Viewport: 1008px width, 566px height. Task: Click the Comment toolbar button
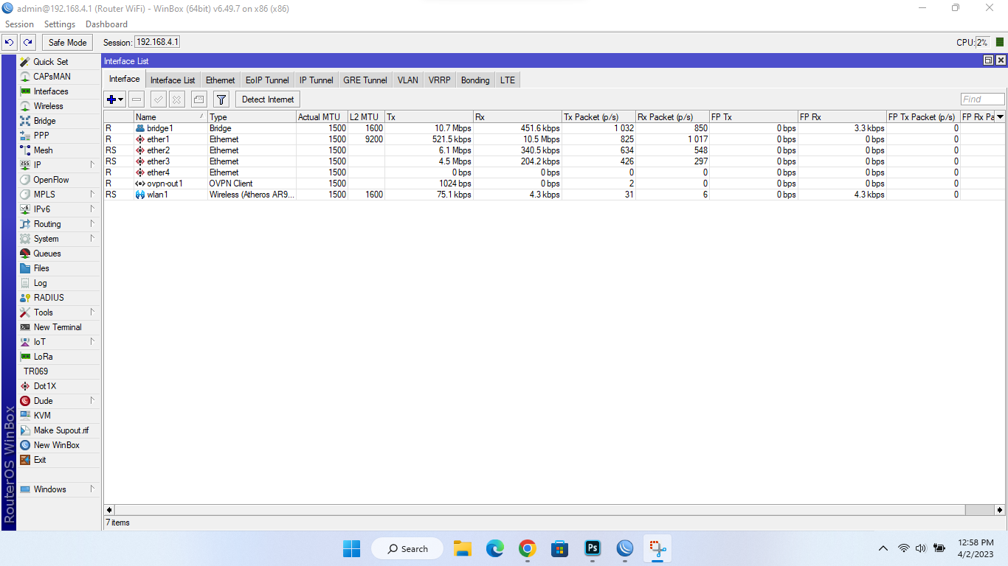click(x=199, y=99)
